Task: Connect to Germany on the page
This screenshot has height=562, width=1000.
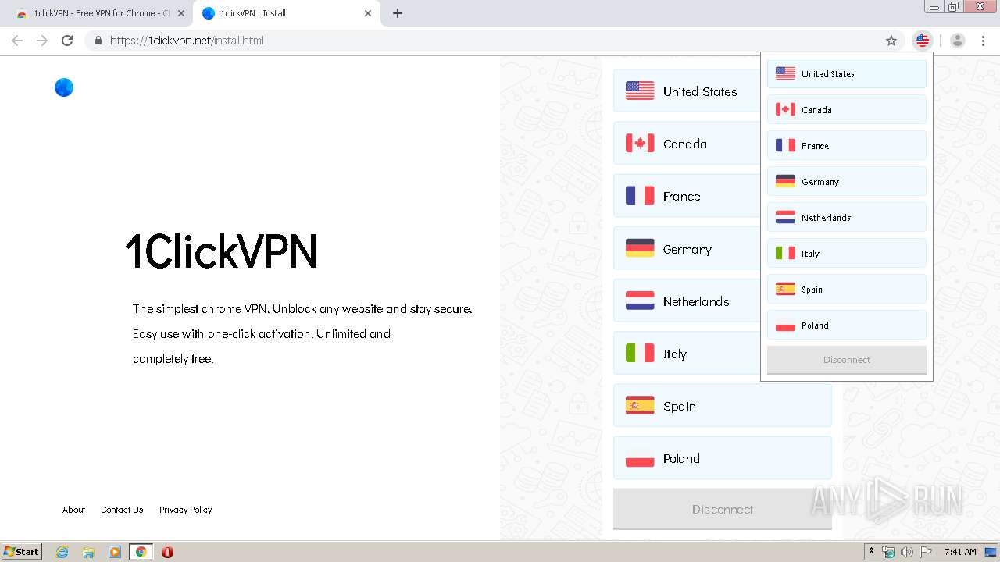Action: pyautogui.click(x=723, y=249)
